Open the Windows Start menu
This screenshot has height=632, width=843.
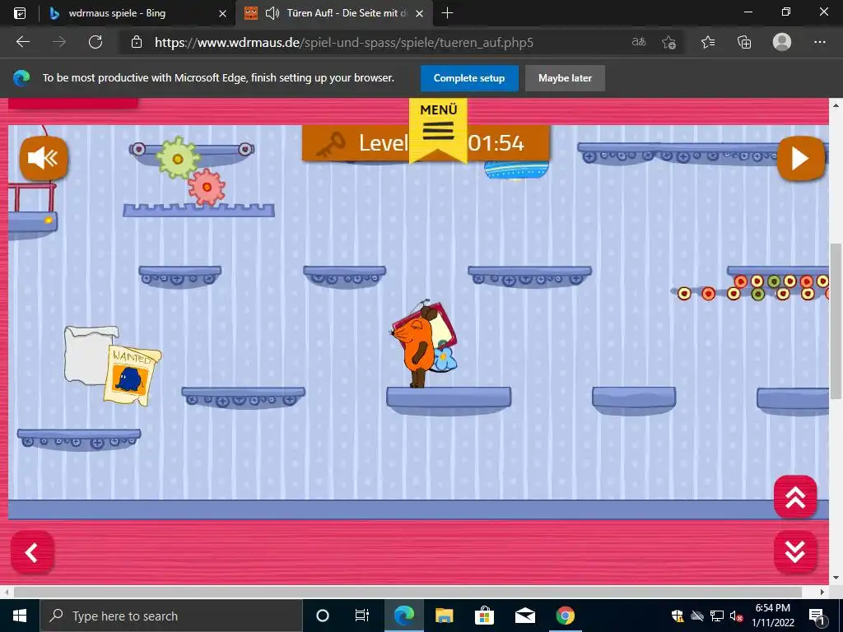coord(20,616)
